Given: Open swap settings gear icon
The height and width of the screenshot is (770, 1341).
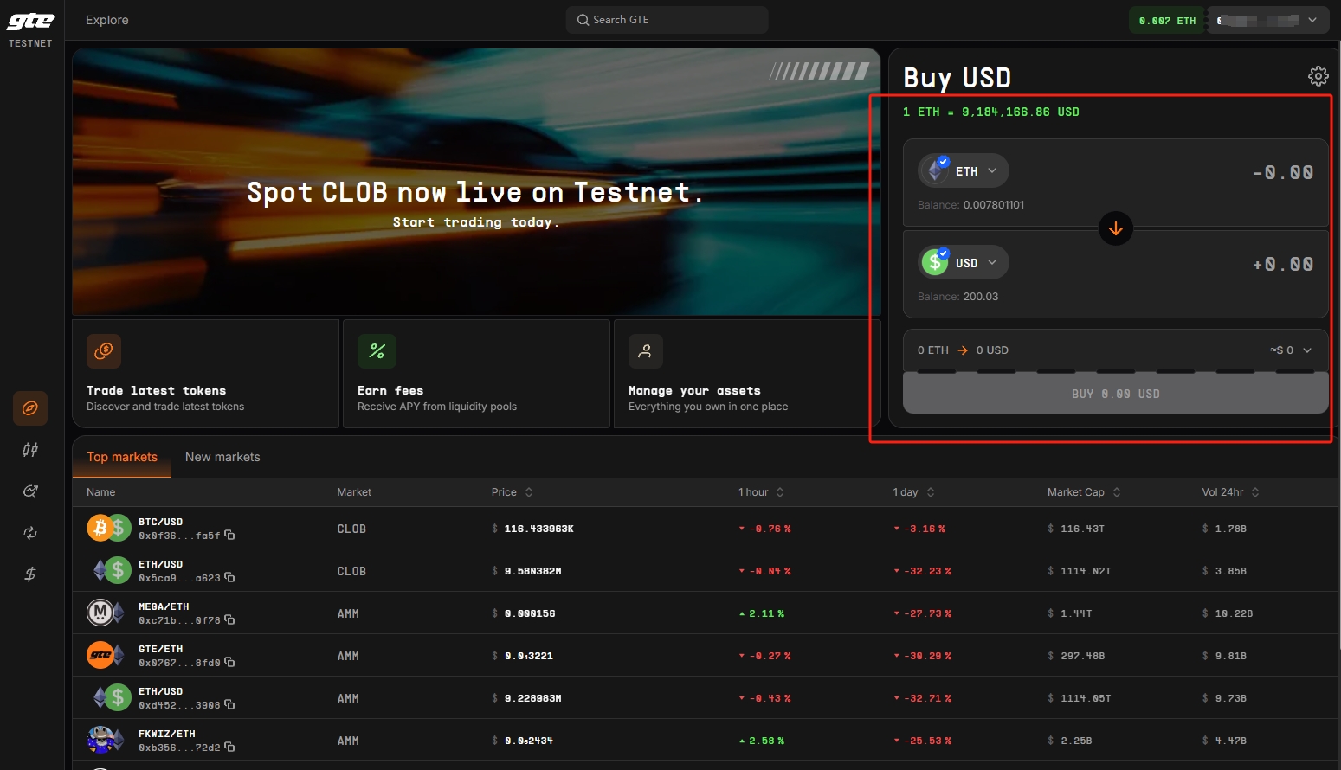Looking at the screenshot, I should (1318, 76).
